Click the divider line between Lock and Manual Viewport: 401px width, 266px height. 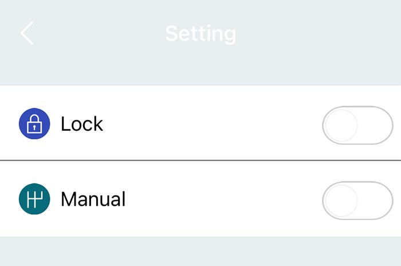coord(200,161)
